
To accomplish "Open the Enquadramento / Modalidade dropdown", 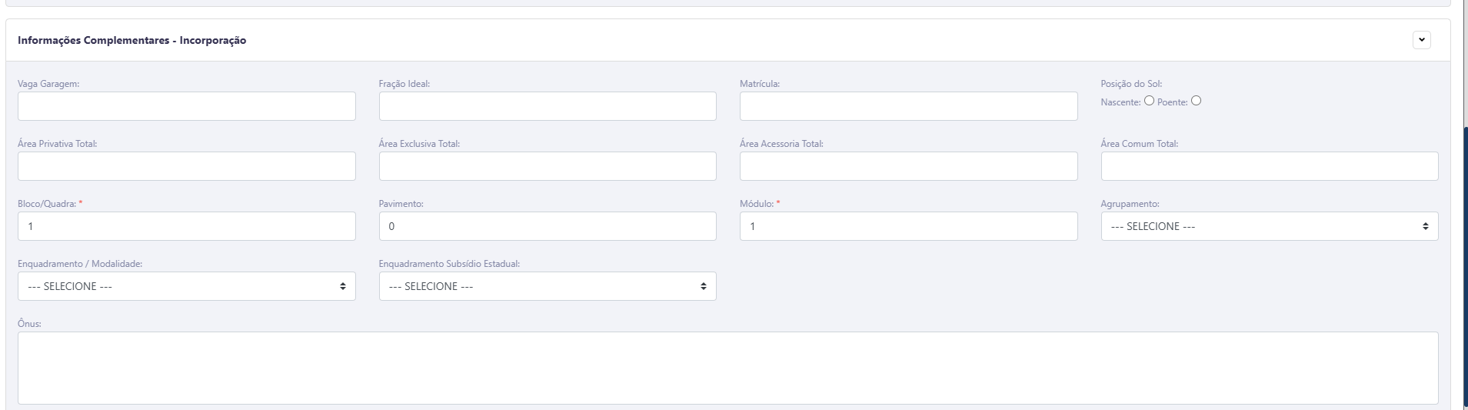I will pyautogui.click(x=186, y=286).
